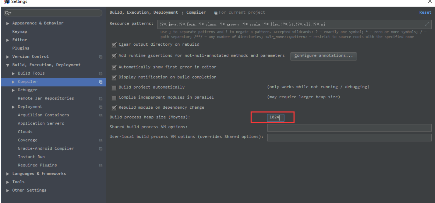Enable 'Compile independent modules in parallel'
This screenshot has width=435, height=203.
point(114,97)
